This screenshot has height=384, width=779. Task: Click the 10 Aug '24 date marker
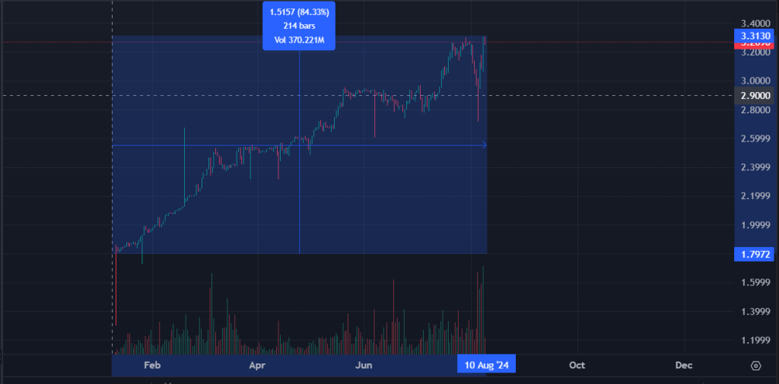click(486, 365)
